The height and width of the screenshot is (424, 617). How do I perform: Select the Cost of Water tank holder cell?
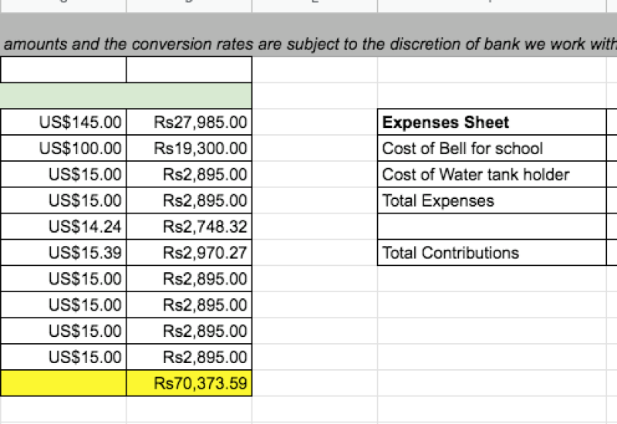tap(492, 174)
